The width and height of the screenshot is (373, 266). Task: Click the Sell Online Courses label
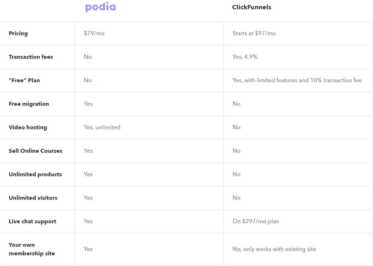[36, 151]
